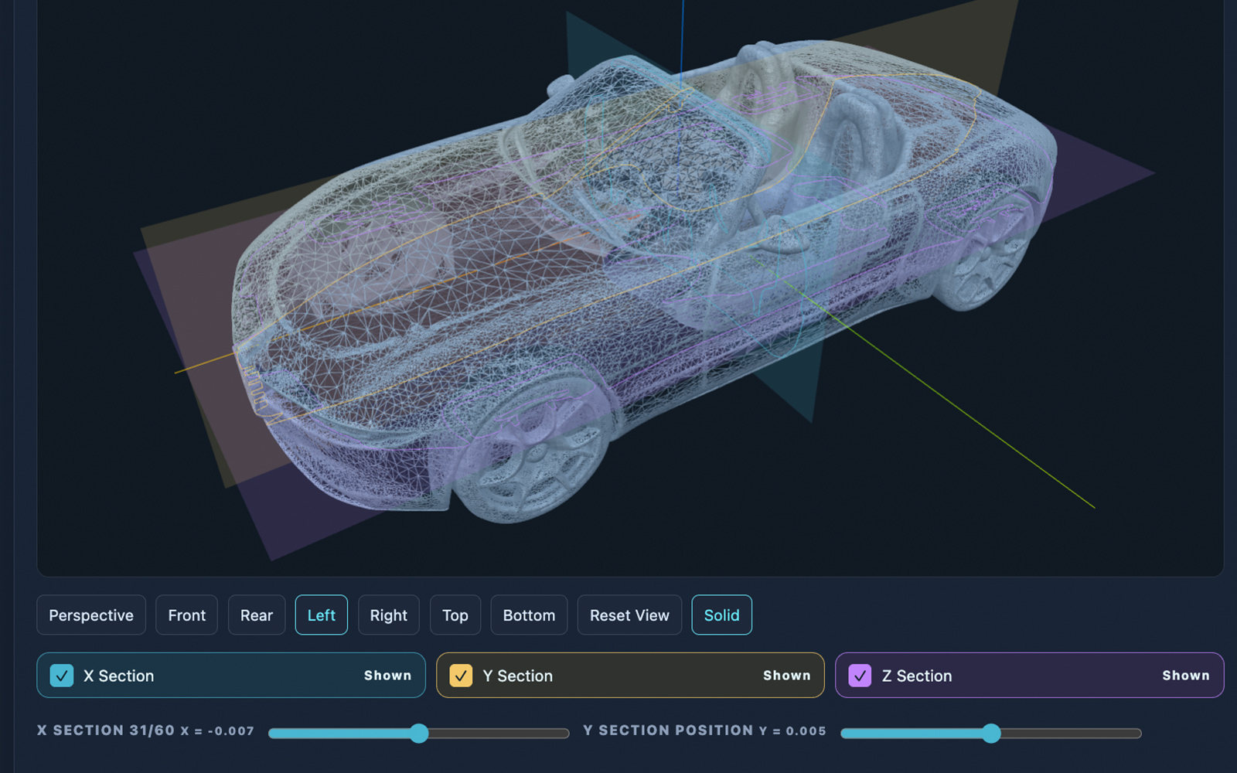This screenshot has height=773, width=1237.
Task: Toggle the Solid render mode
Action: tap(721, 615)
